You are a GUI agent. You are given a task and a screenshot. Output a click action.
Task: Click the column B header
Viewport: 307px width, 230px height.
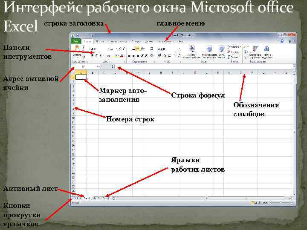93,73
